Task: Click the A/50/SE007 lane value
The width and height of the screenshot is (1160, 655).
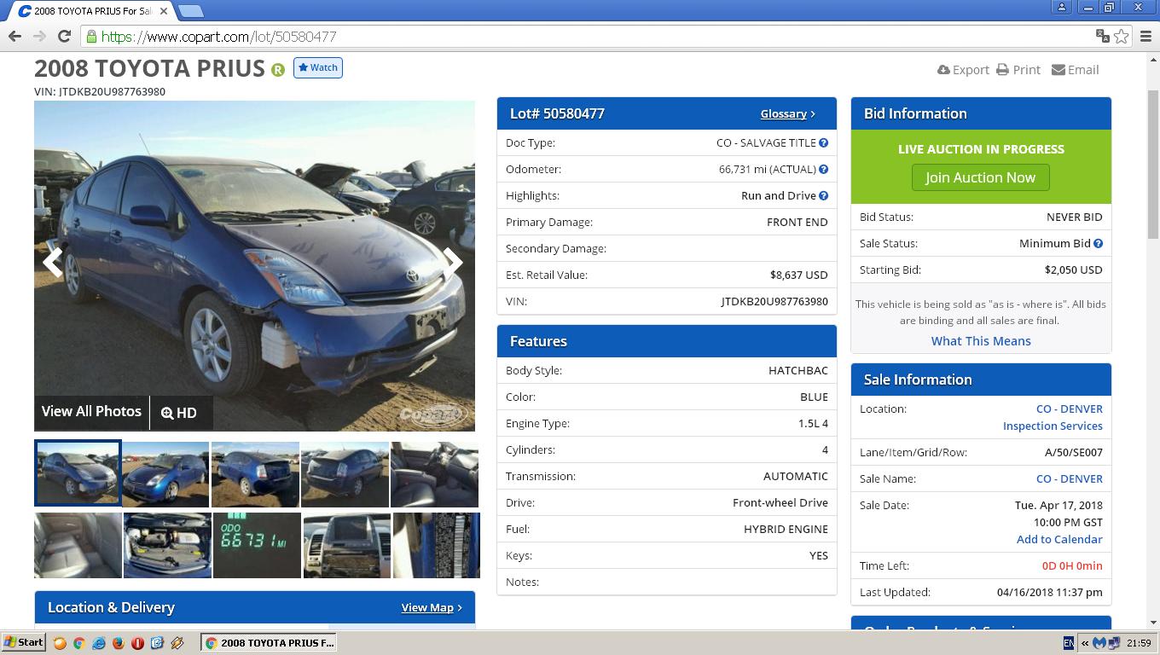Action: tap(1074, 453)
